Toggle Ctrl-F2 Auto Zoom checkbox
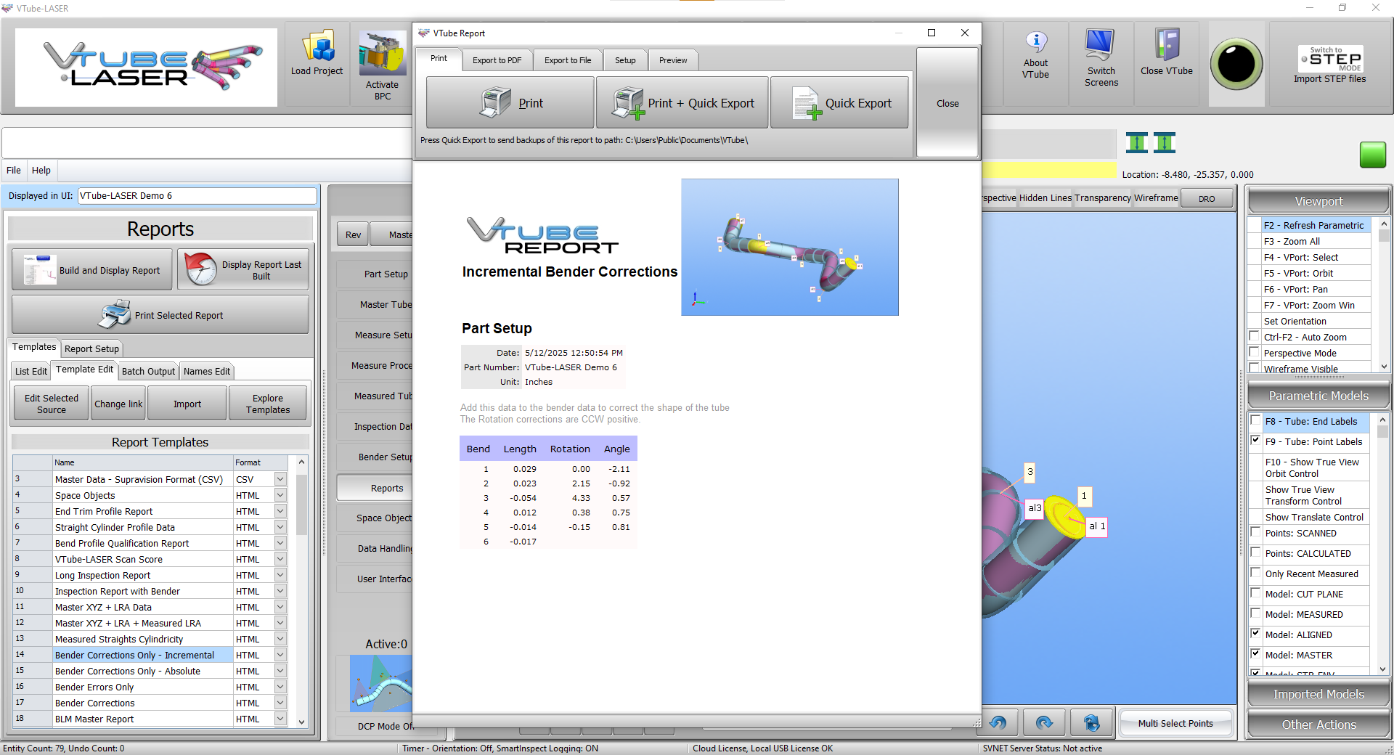Viewport: 1394px width, 755px height. tap(1255, 336)
